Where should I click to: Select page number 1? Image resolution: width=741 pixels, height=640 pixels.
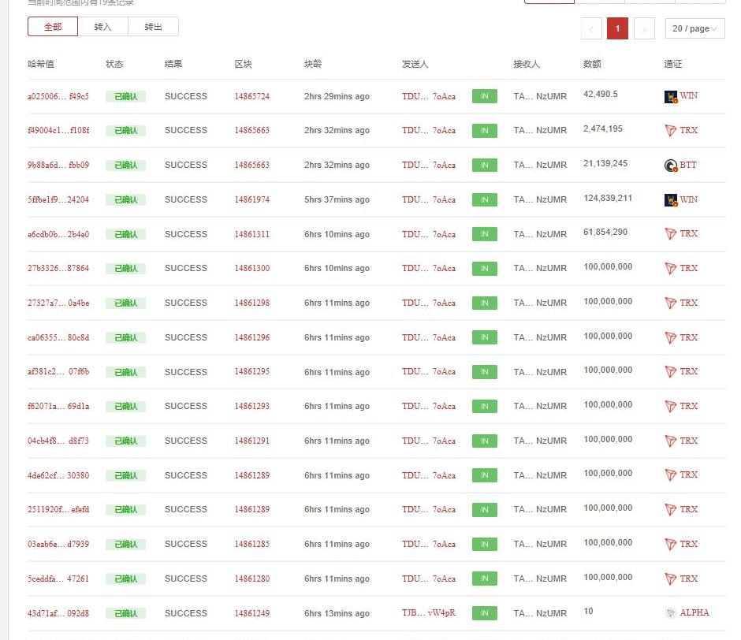617,29
